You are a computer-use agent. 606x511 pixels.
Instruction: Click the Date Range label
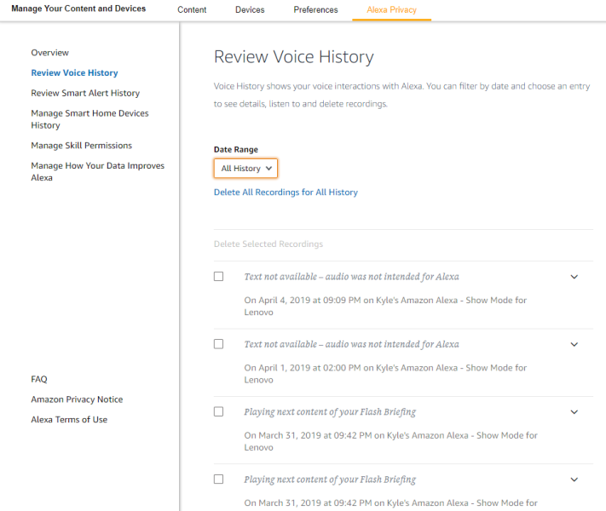click(236, 150)
